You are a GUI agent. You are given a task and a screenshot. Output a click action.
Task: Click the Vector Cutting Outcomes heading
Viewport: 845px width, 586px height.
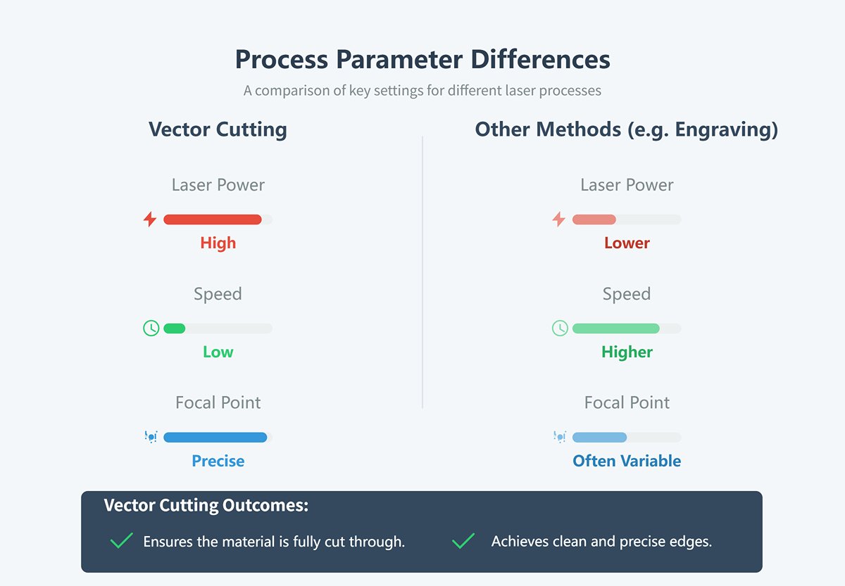click(206, 505)
